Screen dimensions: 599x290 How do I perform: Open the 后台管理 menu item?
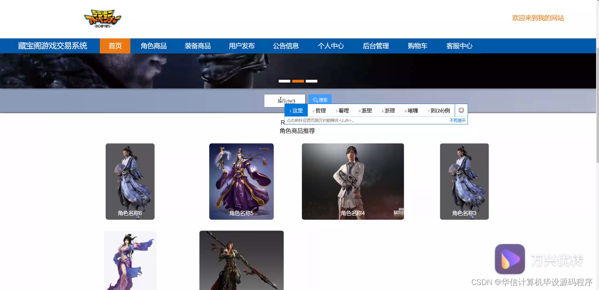(376, 46)
